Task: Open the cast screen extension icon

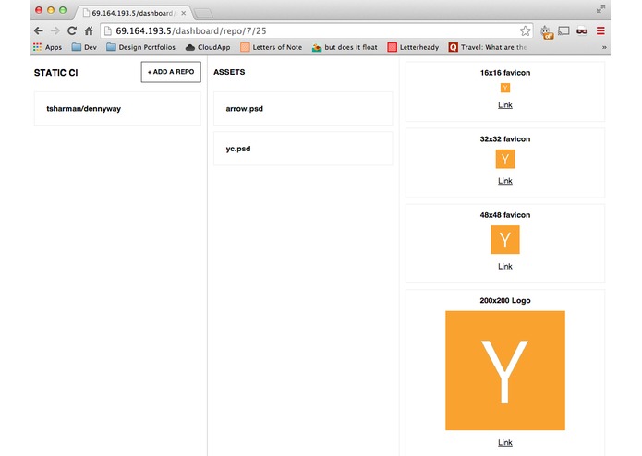Action: click(563, 30)
